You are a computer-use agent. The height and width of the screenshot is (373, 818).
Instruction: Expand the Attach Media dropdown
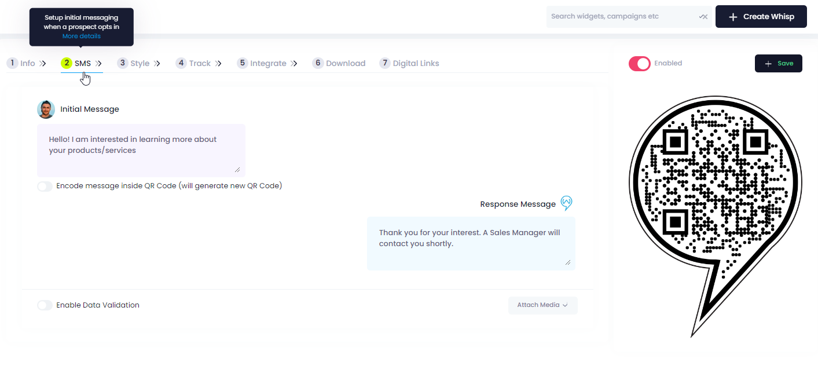tap(543, 305)
